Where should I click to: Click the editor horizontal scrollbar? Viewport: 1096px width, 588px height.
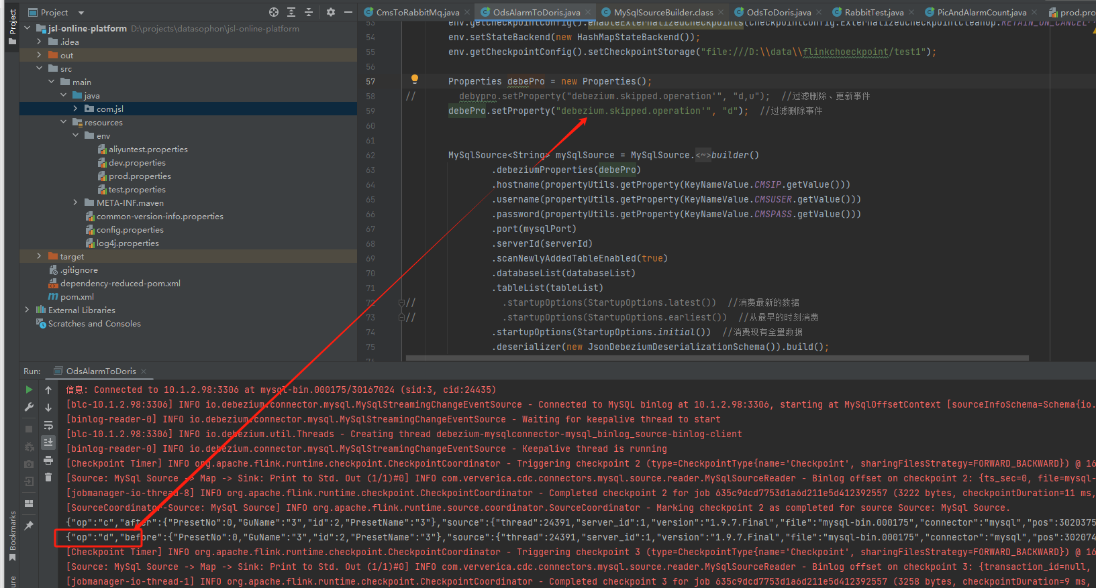717,358
